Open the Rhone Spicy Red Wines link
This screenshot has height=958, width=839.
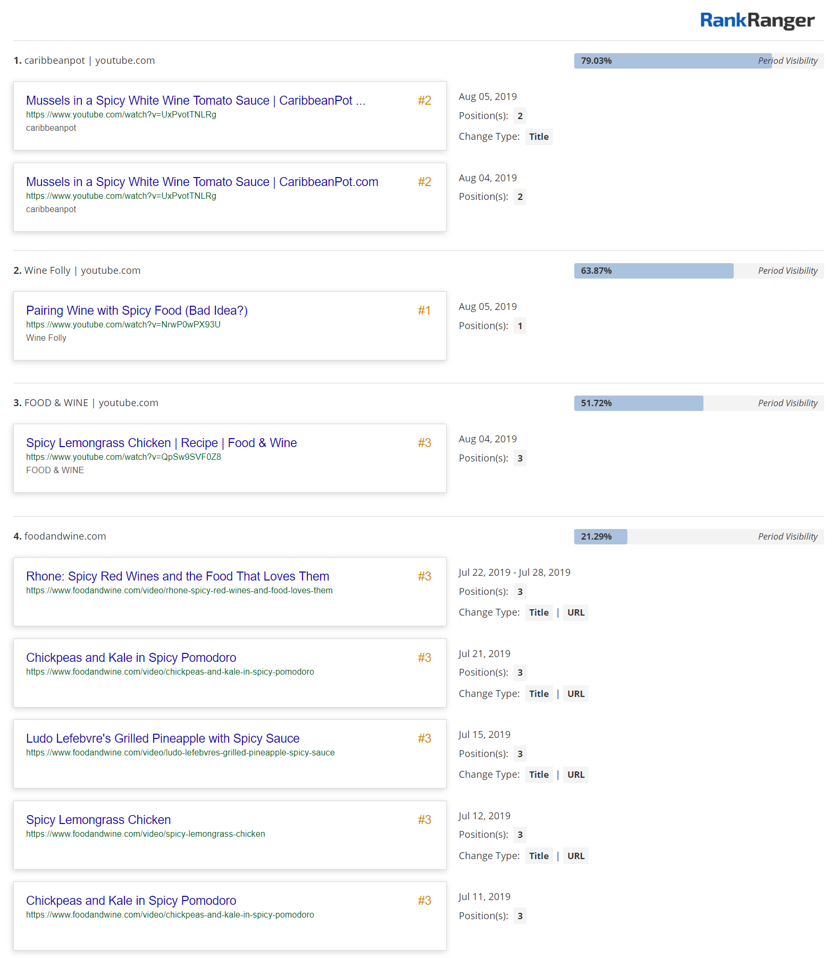click(x=178, y=576)
